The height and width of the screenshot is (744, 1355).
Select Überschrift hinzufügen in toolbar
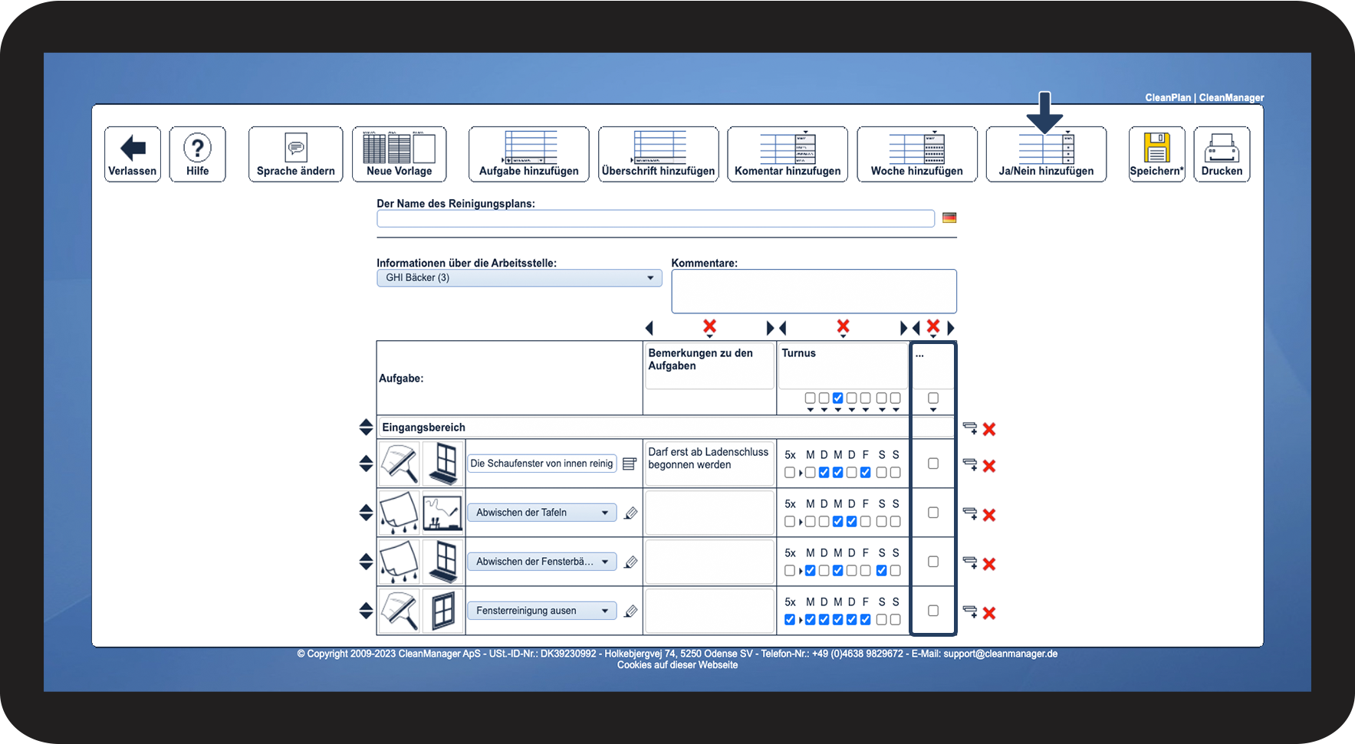(659, 154)
